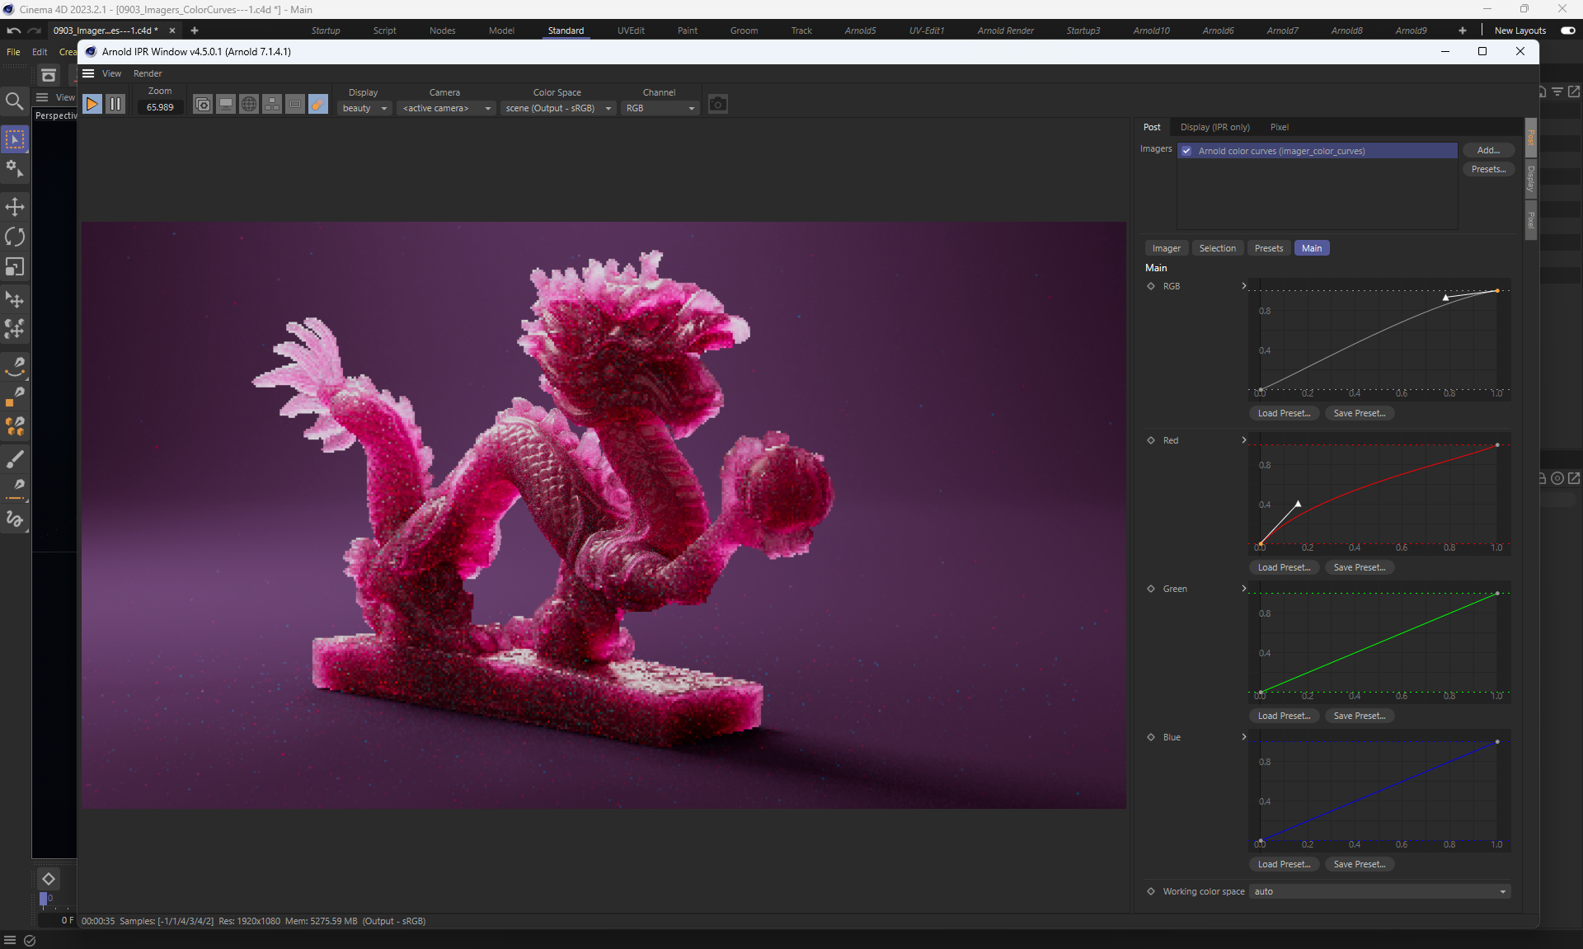Click the RGB curve upper control point
Screen dimensions: 1583x949
tap(1497, 291)
